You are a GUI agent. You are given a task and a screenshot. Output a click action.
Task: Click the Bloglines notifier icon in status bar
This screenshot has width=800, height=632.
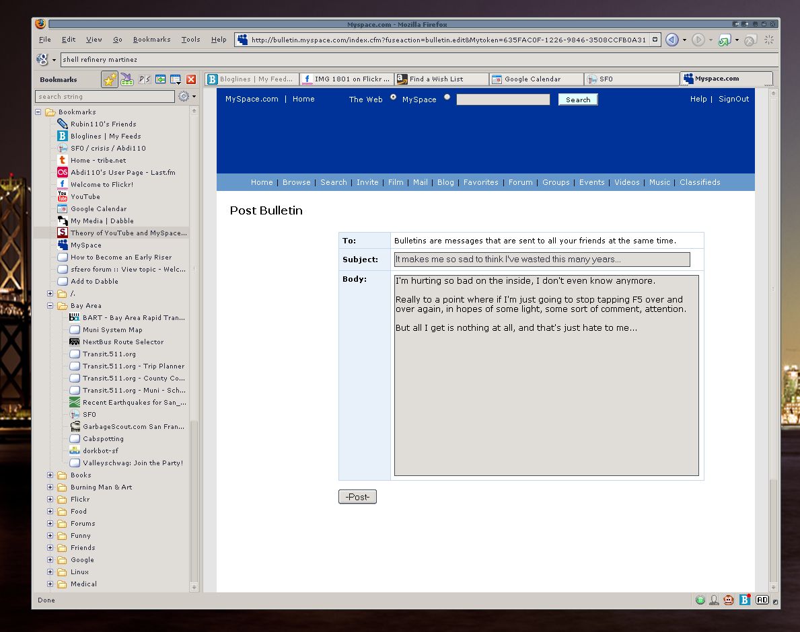745,600
